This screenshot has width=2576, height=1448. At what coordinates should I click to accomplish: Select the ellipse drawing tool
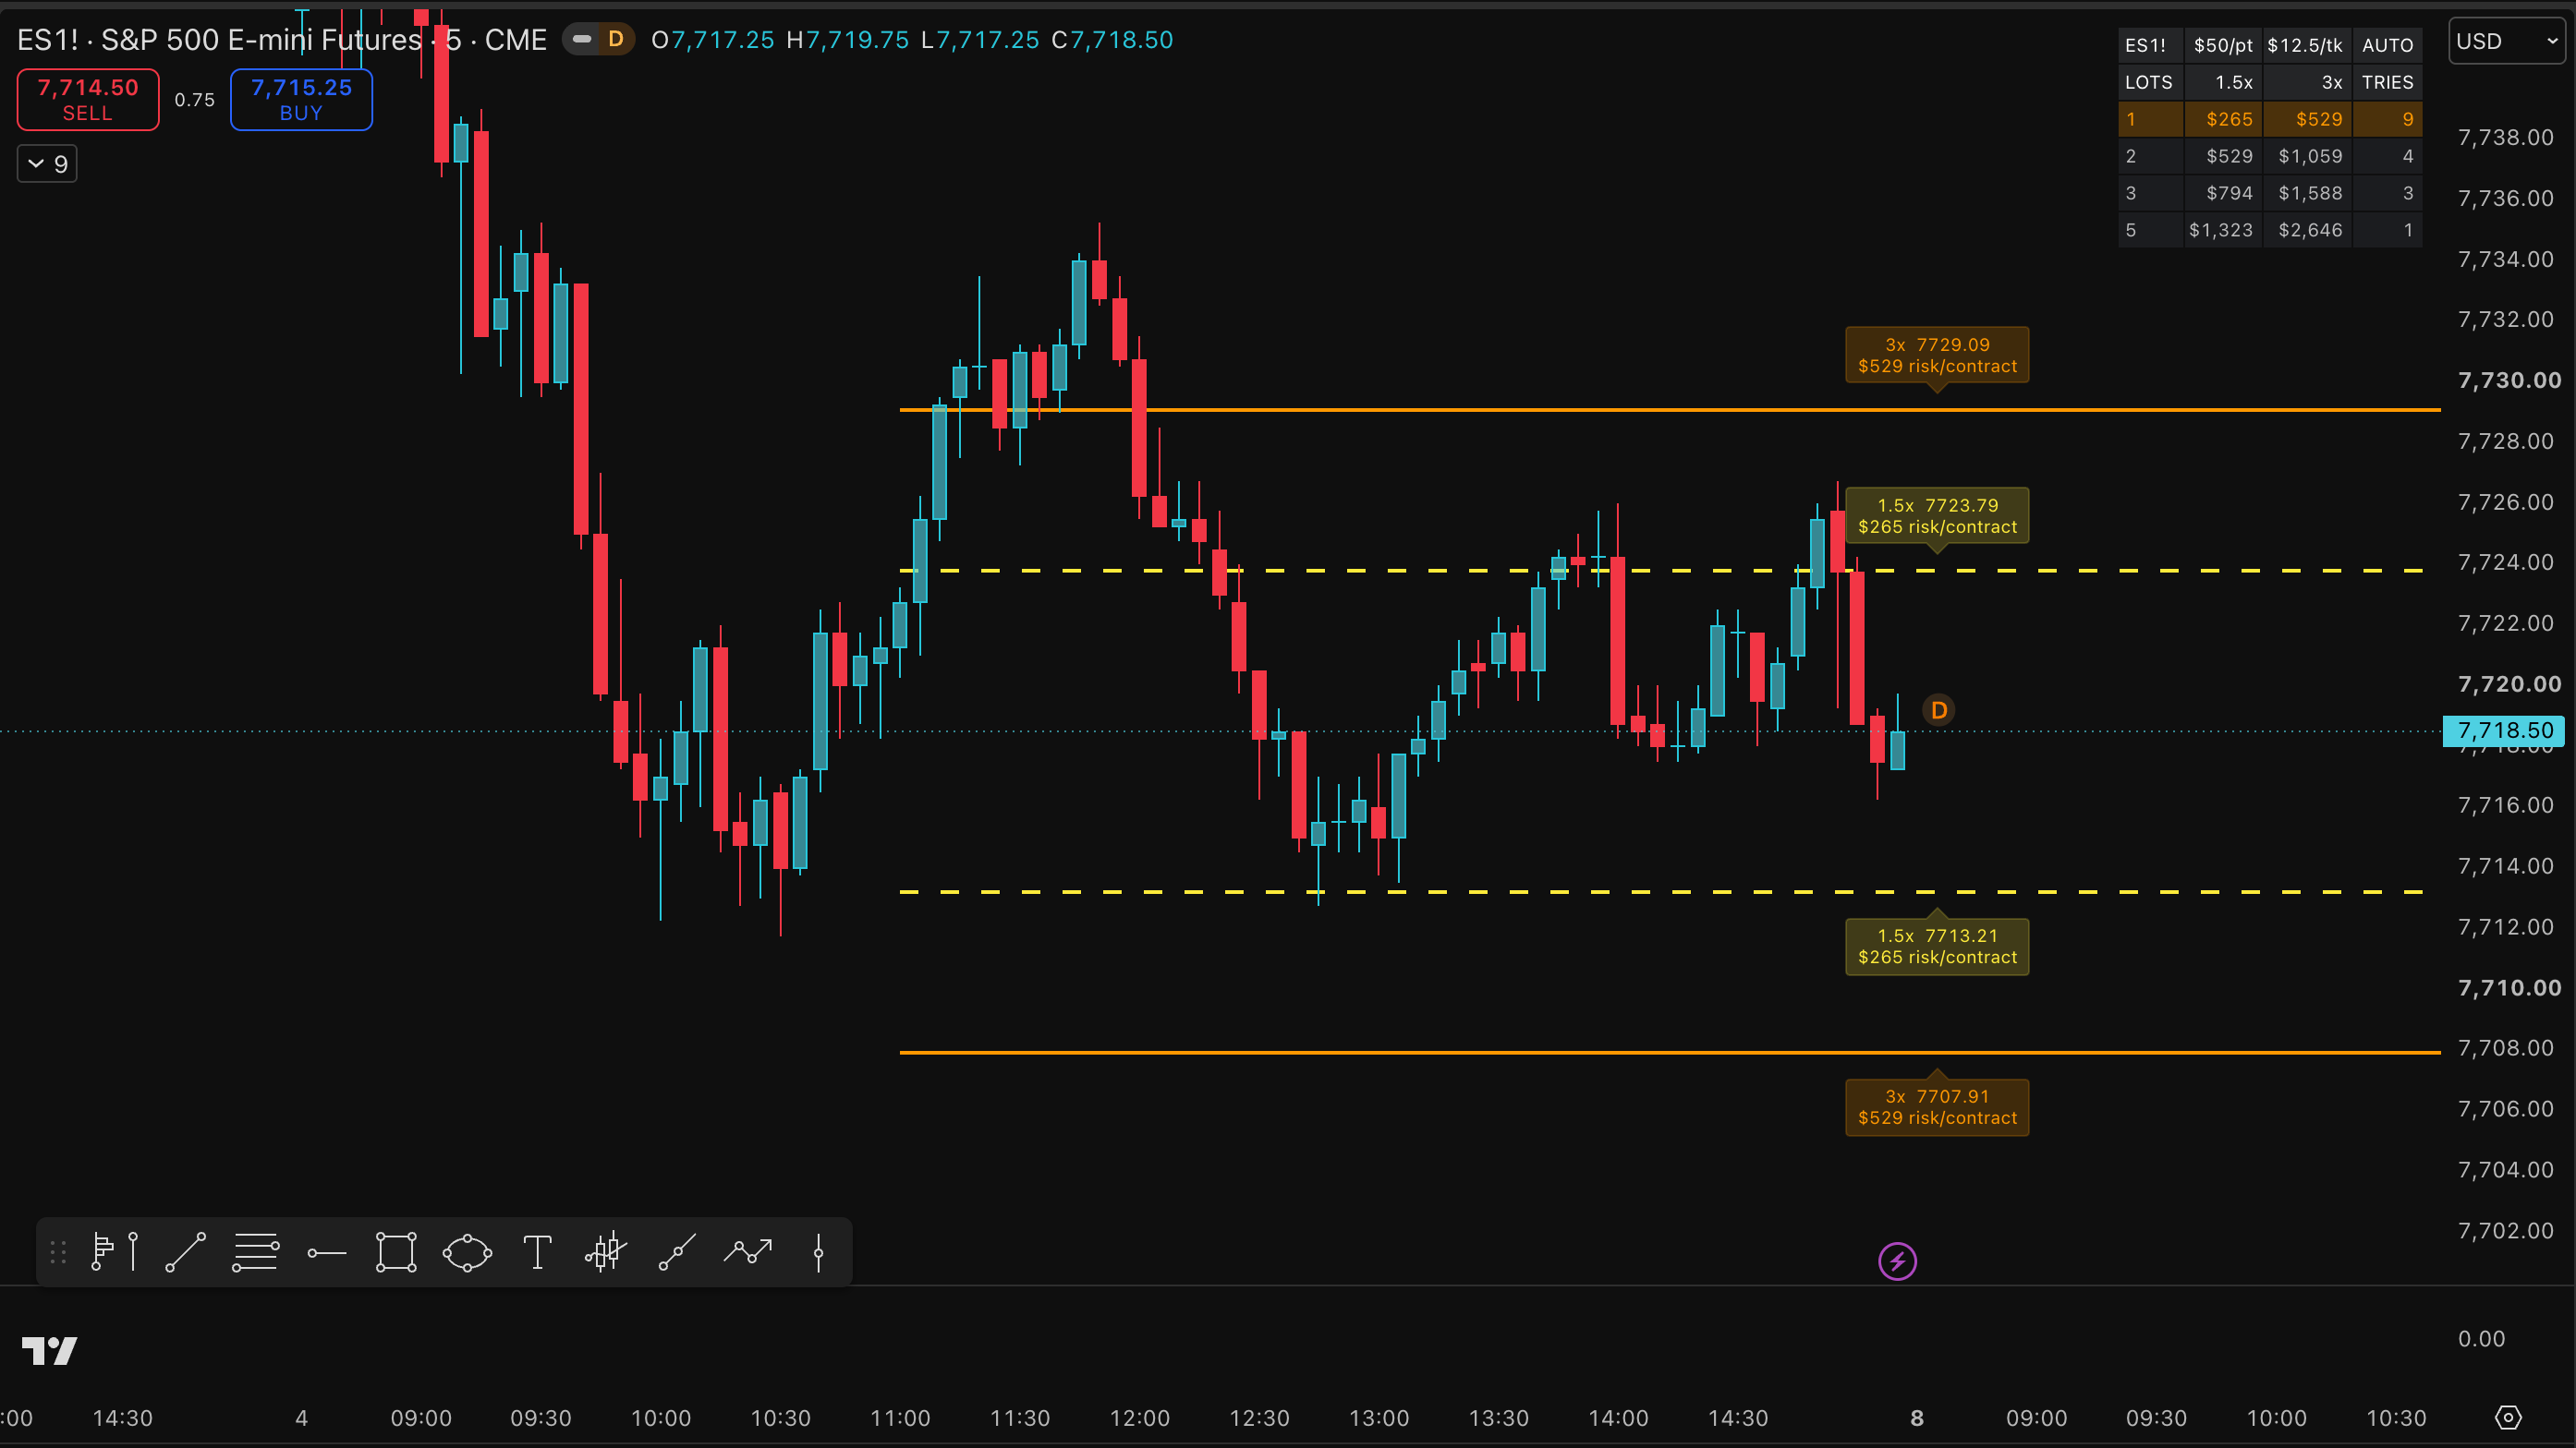point(467,1252)
